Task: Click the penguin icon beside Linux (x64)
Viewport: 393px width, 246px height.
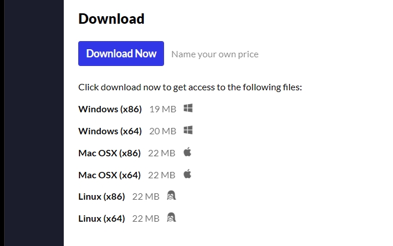Action: (172, 218)
